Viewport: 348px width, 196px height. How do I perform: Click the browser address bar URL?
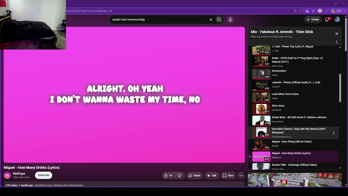(x=89, y=11)
